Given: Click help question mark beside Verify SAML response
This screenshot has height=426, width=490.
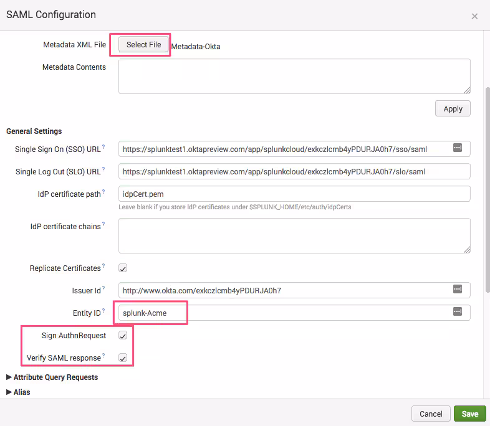Looking at the screenshot, I should (103, 356).
